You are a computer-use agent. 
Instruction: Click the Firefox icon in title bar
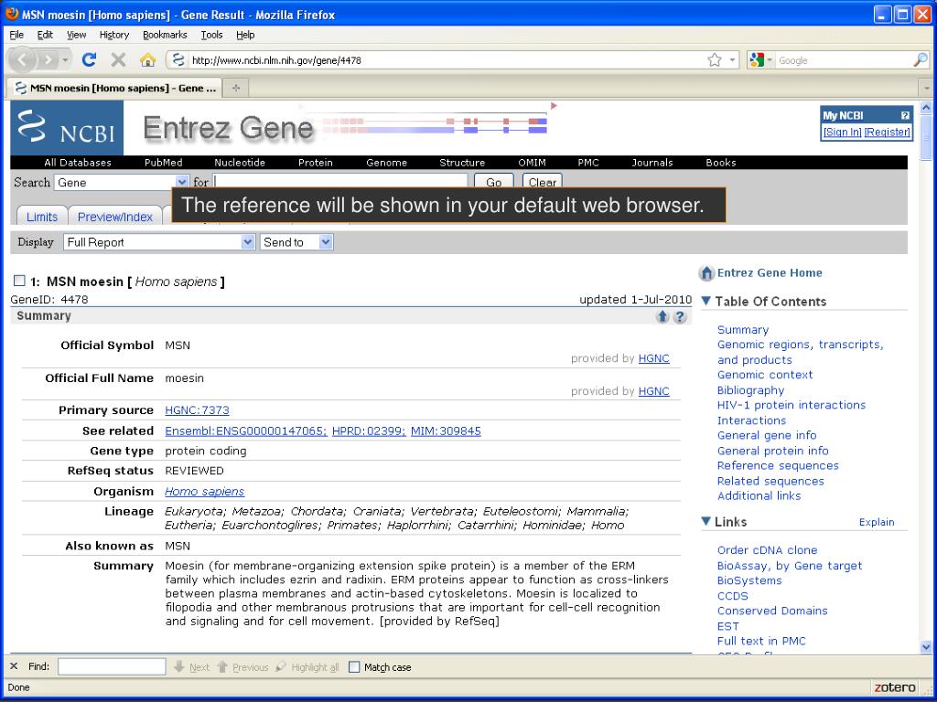(x=11, y=14)
